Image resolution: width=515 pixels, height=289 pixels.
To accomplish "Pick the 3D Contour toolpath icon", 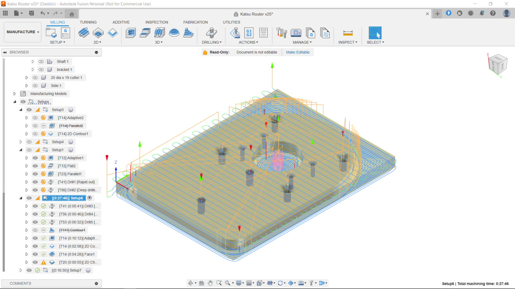I will coord(188,33).
